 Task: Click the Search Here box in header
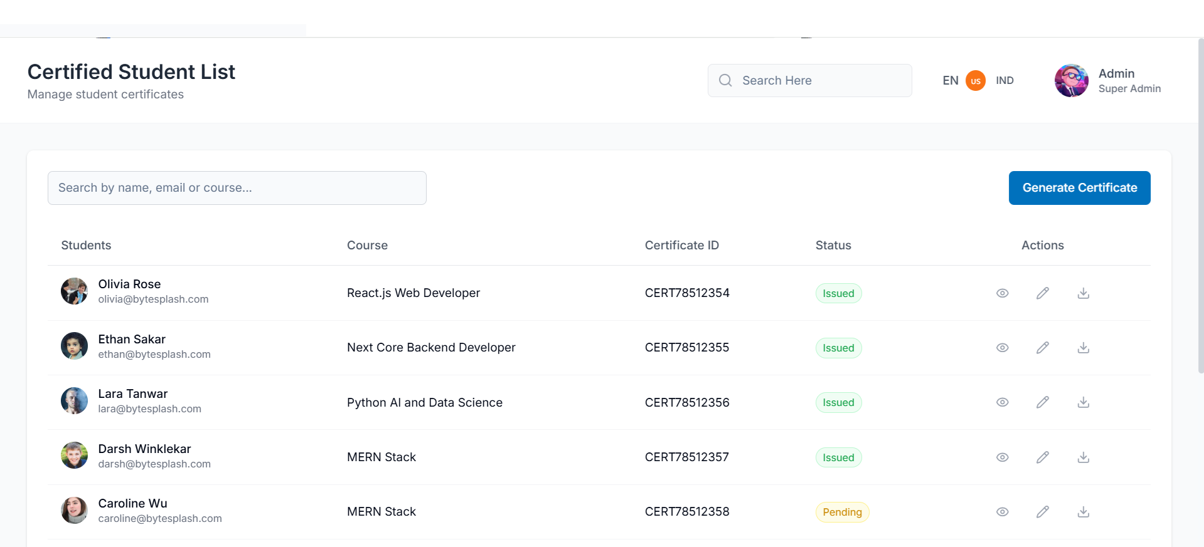[x=816, y=80]
